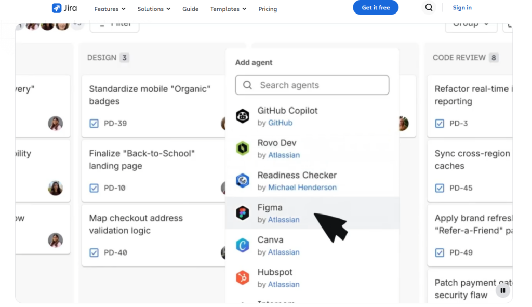Open the Apply brand refresh card

point(470,235)
